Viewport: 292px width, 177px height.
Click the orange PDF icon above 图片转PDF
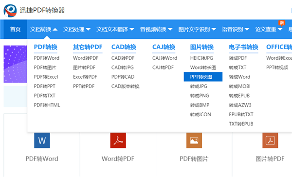pyautogui.click(x=270, y=141)
